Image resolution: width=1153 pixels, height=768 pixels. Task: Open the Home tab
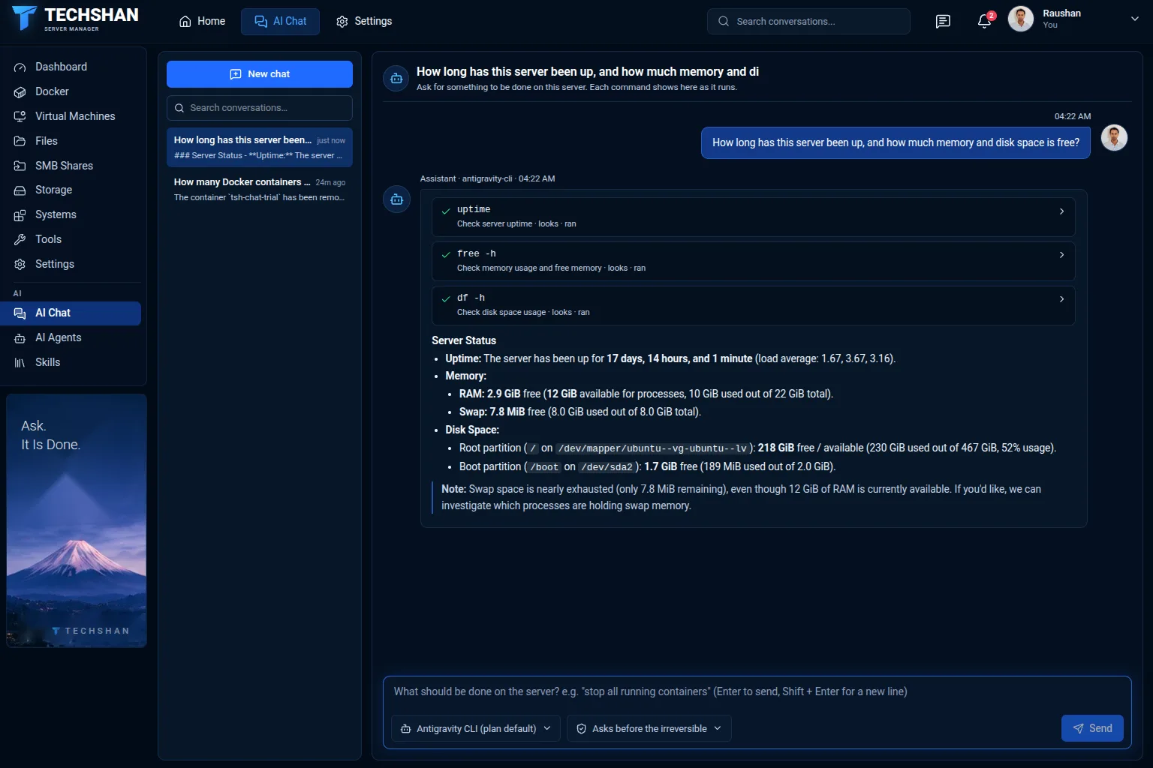click(x=202, y=21)
